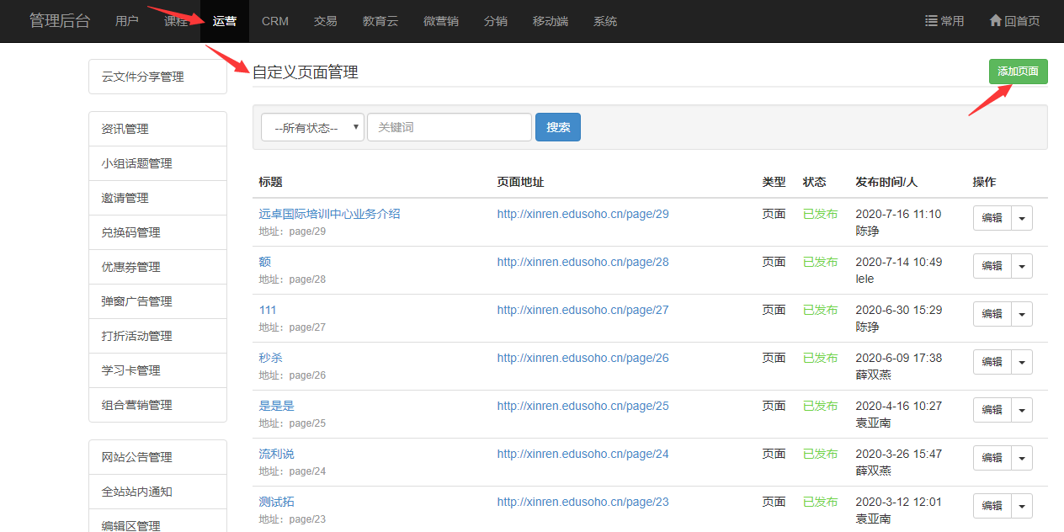Click the 回首页 home icon
The image size is (1064, 532).
(995, 21)
